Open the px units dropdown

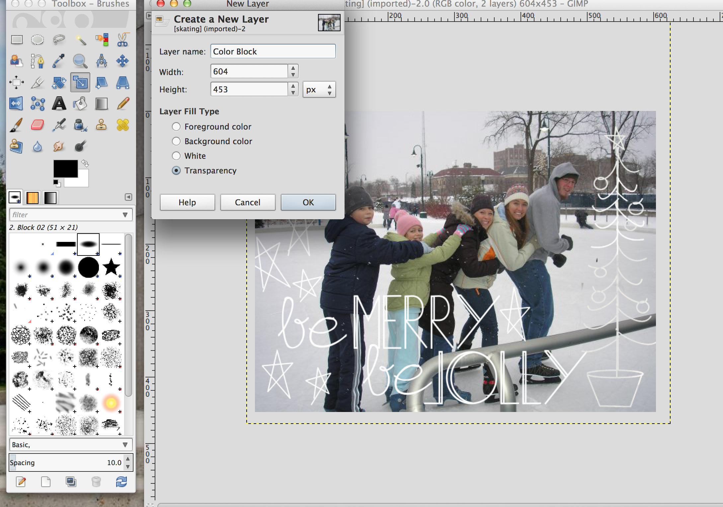coord(319,90)
